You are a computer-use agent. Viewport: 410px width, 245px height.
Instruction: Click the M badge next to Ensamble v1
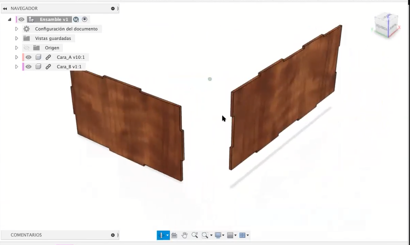tap(76, 19)
